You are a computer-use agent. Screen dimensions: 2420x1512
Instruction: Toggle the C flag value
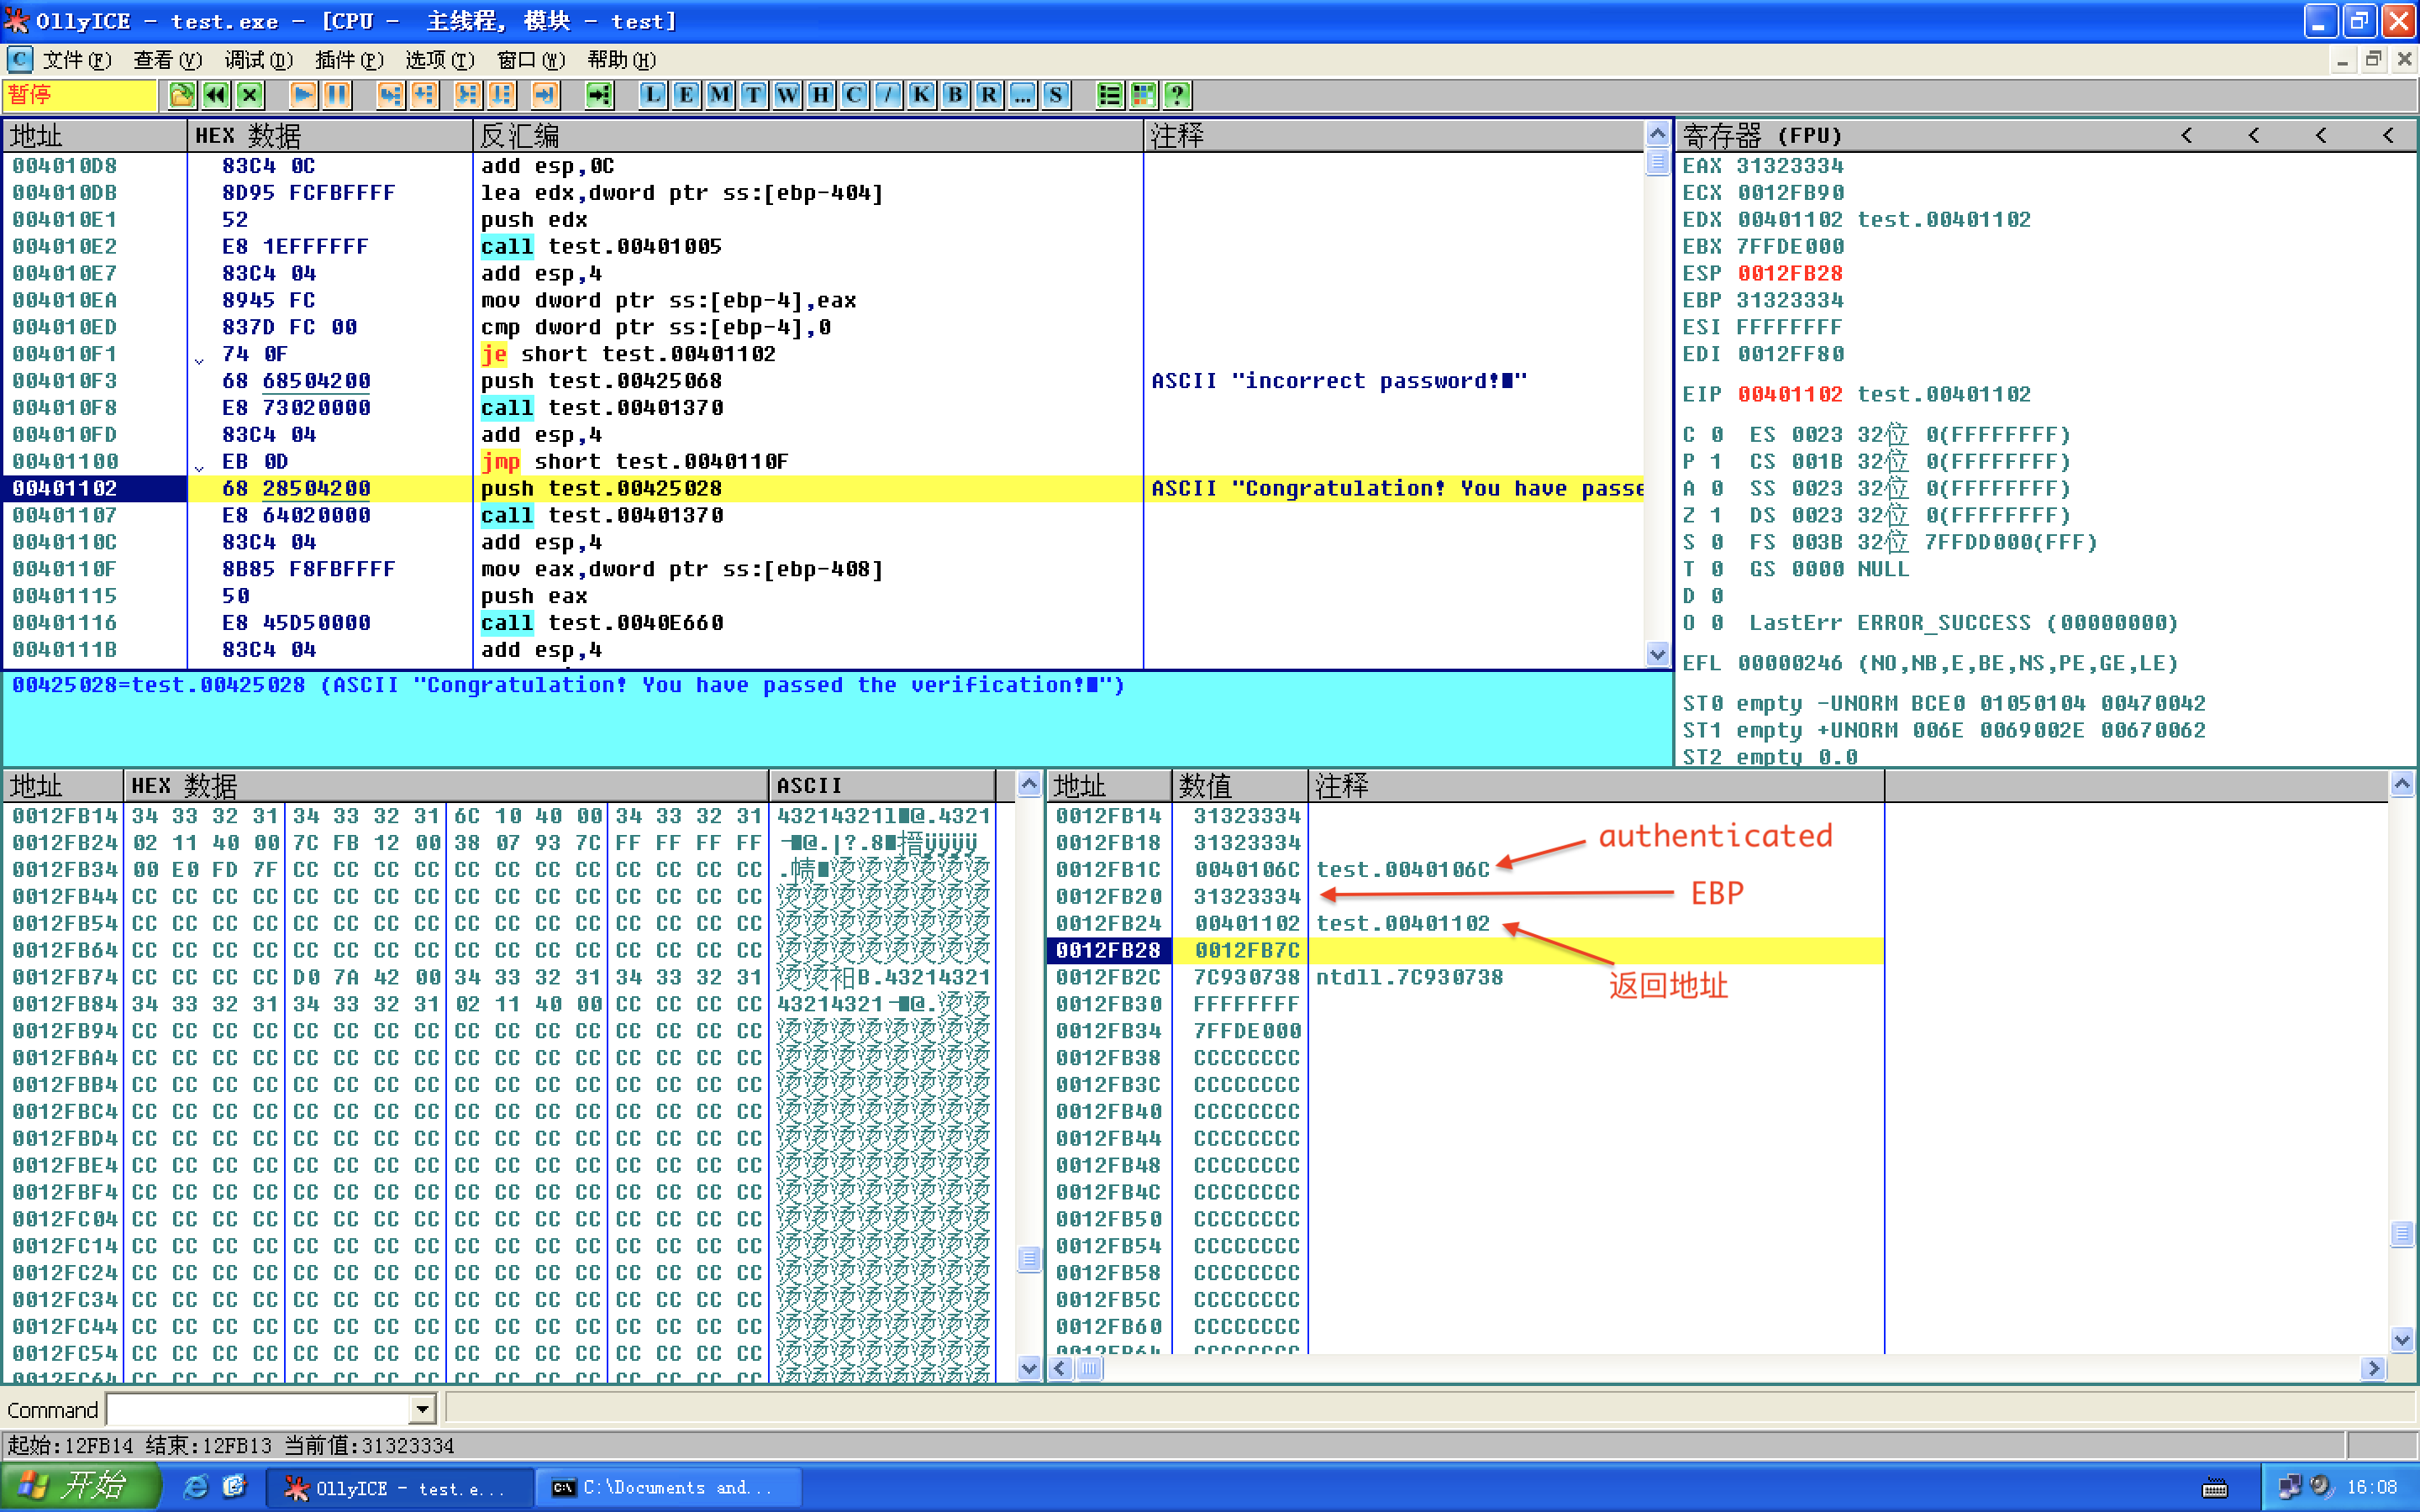pyautogui.click(x=1717, y=435)
